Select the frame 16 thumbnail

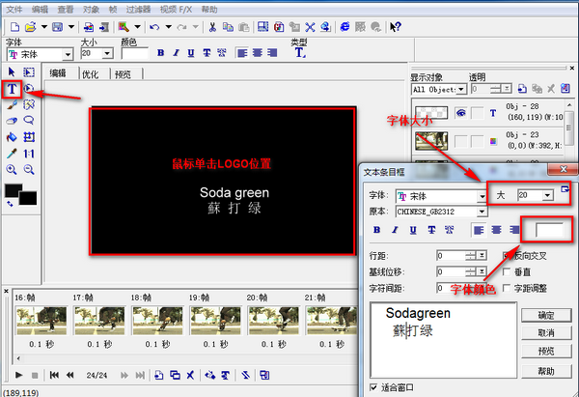[41, 321]
